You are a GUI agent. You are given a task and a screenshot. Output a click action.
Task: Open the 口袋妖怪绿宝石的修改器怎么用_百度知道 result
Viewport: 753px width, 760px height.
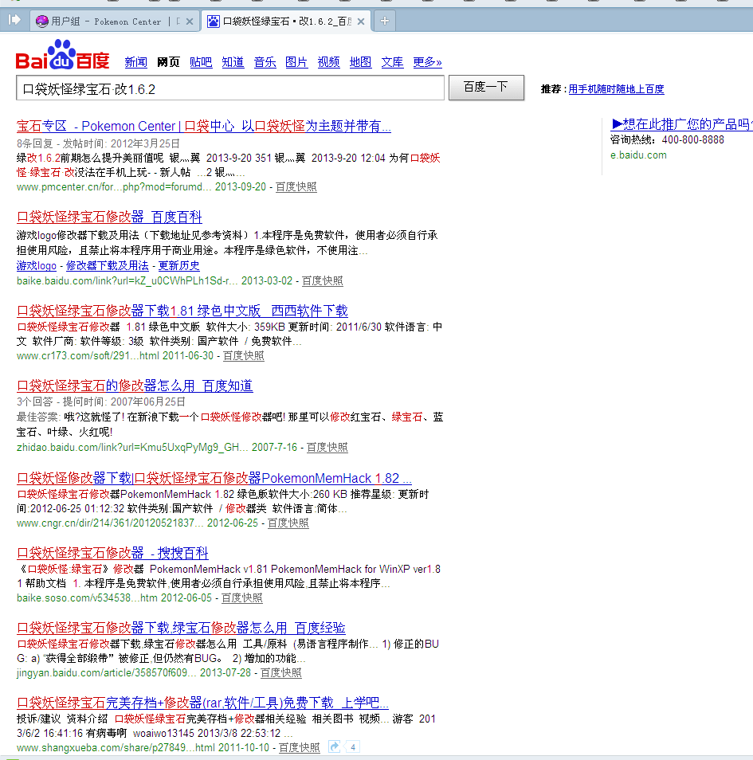click(x=135, y=386)
